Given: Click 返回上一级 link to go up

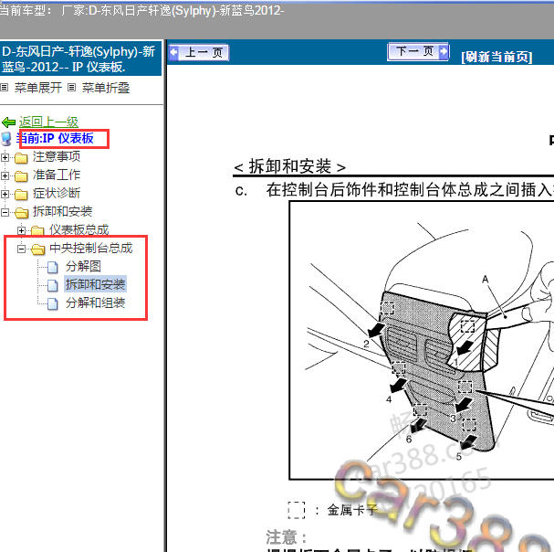Looking at the screenshot, I should click(48, 122).
